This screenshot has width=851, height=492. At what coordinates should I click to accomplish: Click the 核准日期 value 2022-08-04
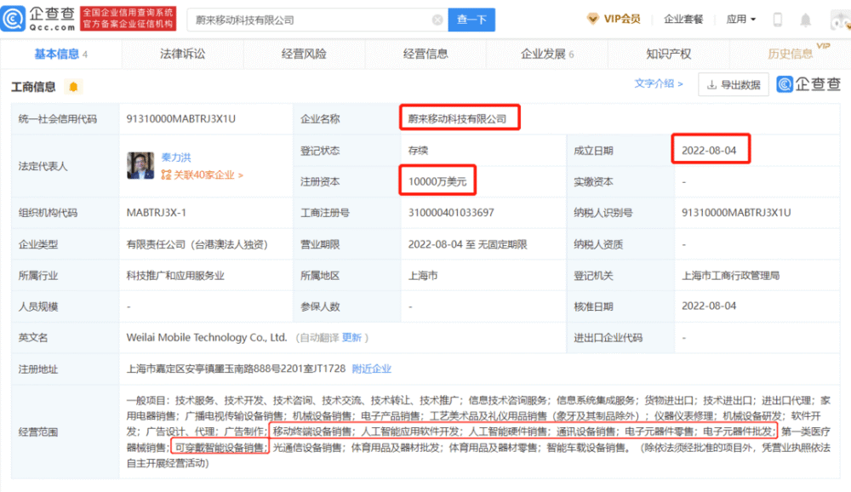(709, 306)
